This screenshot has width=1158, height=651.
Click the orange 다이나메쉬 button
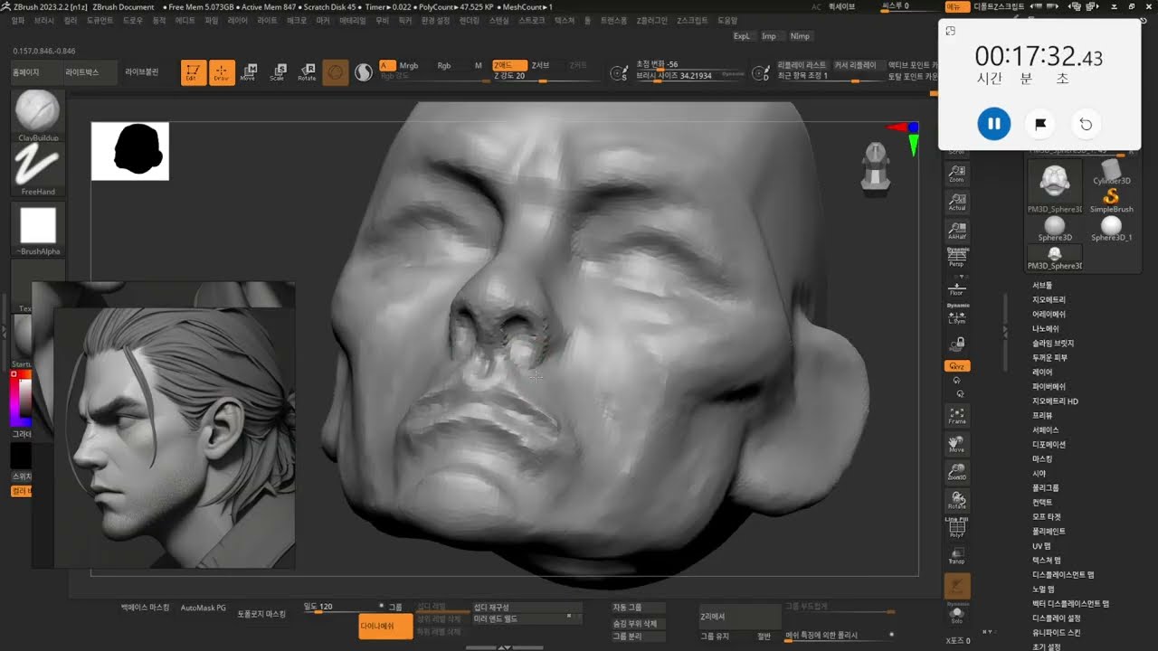pyautogui.click(x=385, y=626)
